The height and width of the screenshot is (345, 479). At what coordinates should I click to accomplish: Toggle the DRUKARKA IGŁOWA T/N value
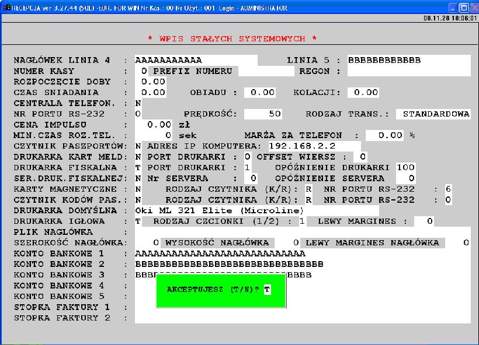(x=138, y=221)
